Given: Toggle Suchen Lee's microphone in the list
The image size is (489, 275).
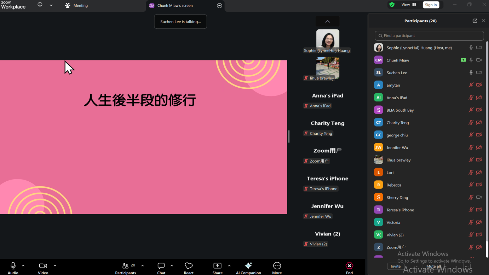Looking at the screenshot, I should click(471, 72).
